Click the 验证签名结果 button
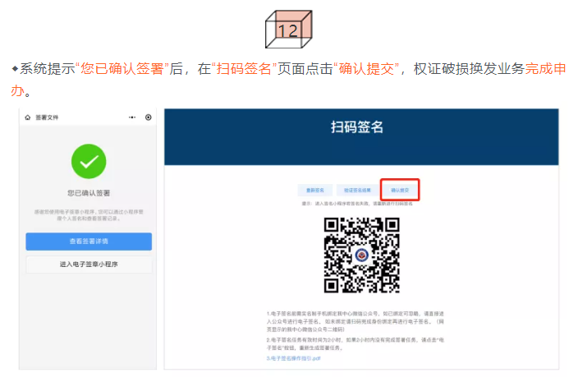This screenshot has height=382, width=578. (357, 189)
